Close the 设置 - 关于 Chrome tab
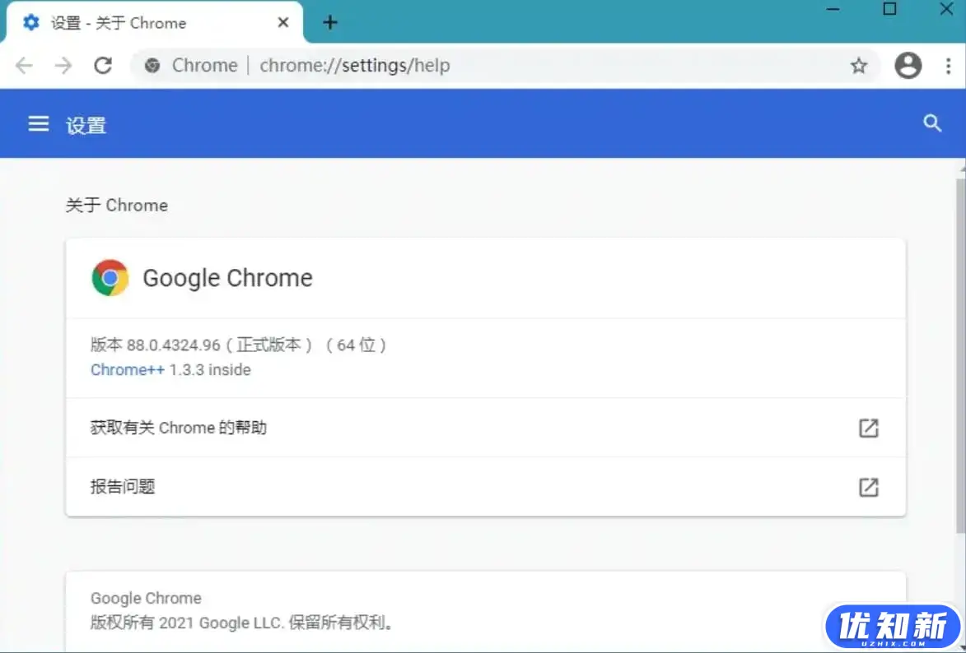The image size is (966, 653). click(283, 22)
